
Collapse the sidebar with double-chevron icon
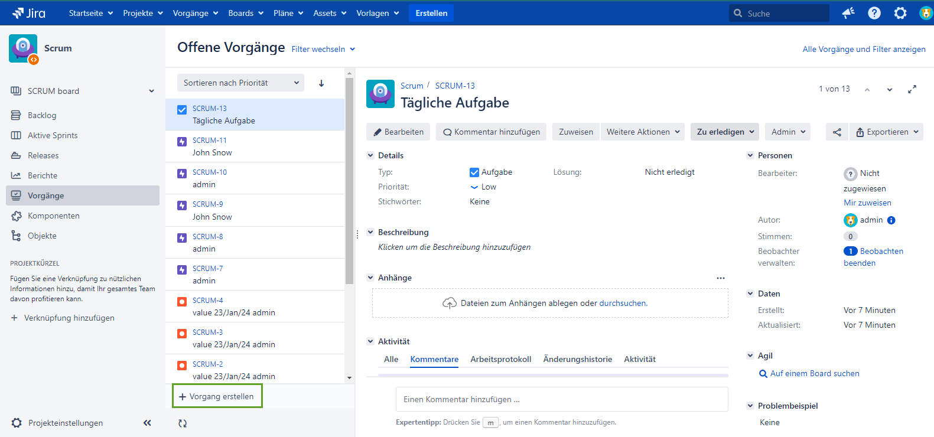click(x=147, y=423)
